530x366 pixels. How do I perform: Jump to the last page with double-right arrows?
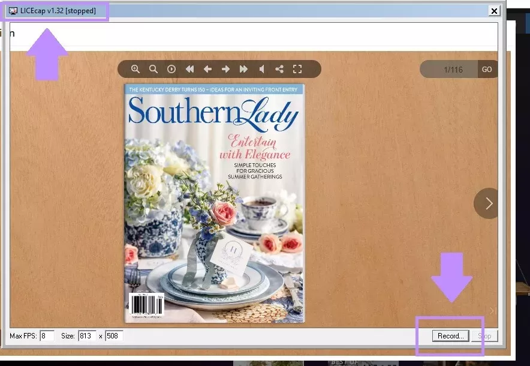click(243, 69)
